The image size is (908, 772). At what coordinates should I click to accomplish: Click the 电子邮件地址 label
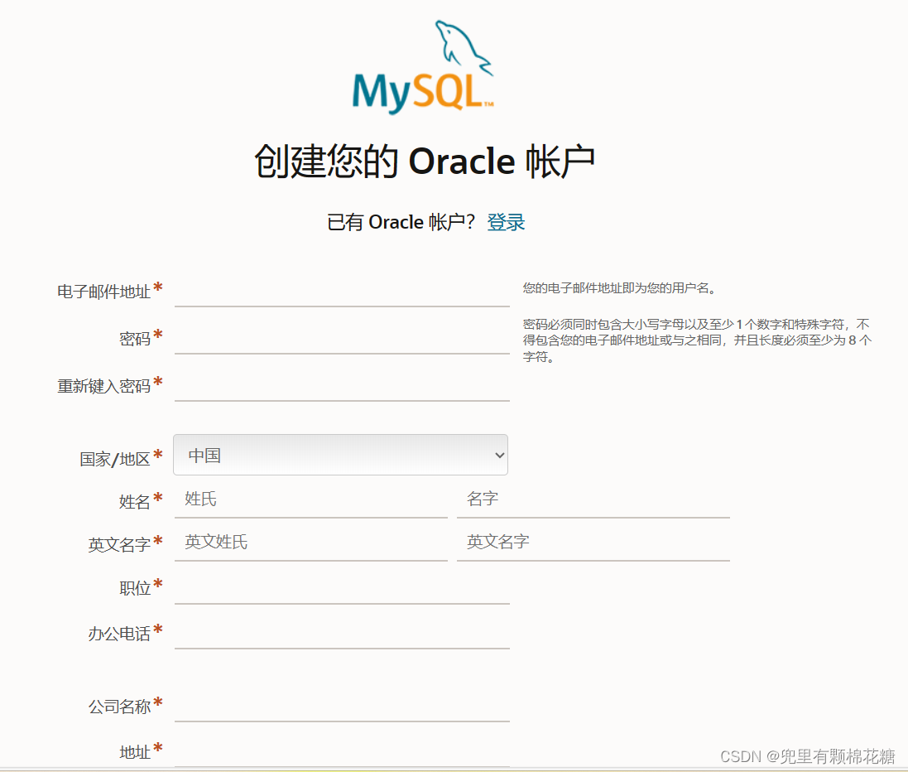(104, 292)
